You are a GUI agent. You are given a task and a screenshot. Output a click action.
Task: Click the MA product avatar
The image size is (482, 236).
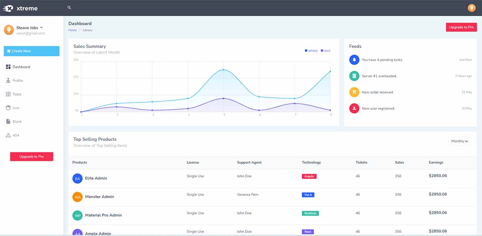tap(78, 197)
